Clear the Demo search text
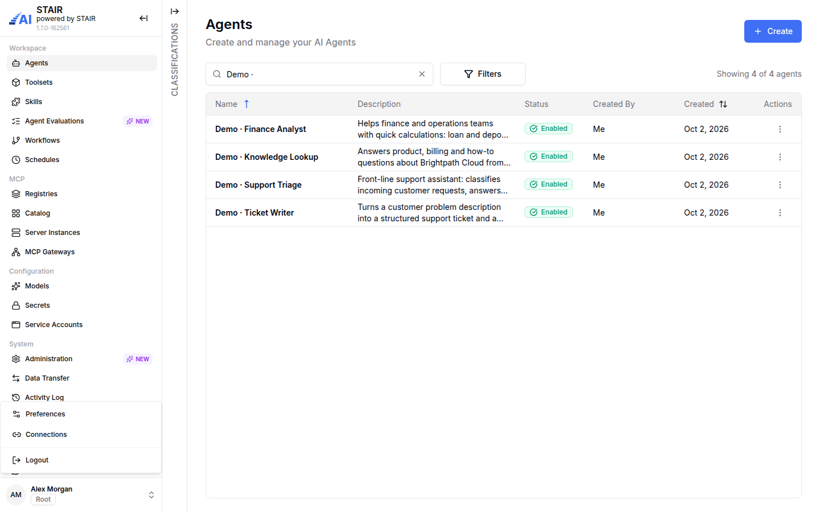The height and width of the screenshot is (512, 820). pos(422,74)
